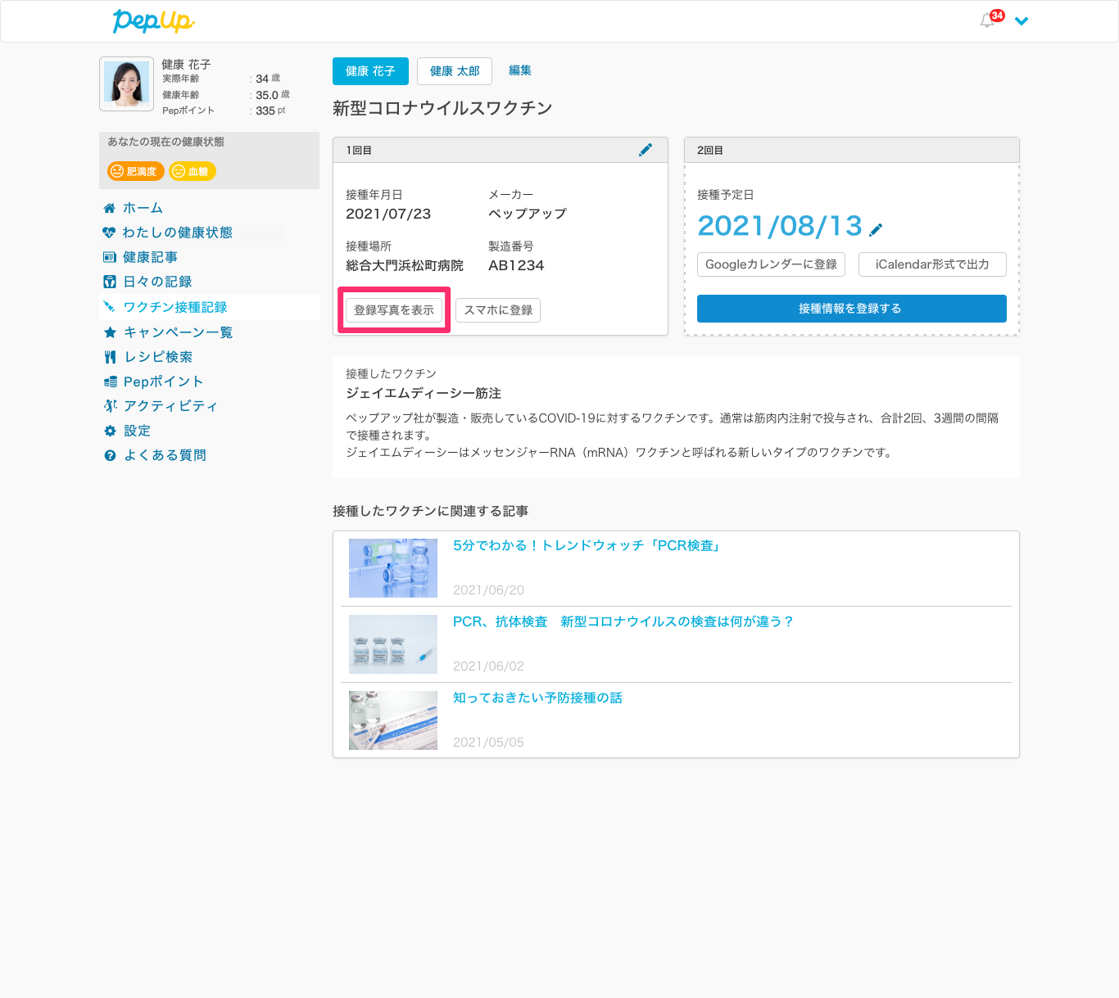The width and height of the screenshot is (1119, 998).
Task: Click the 編集 link next to tabs
Action: [x=520, y=70]
